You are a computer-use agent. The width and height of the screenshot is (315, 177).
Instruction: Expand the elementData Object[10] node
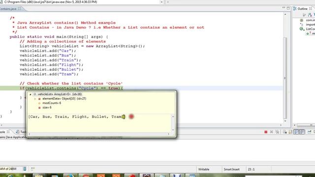(35, 99)
